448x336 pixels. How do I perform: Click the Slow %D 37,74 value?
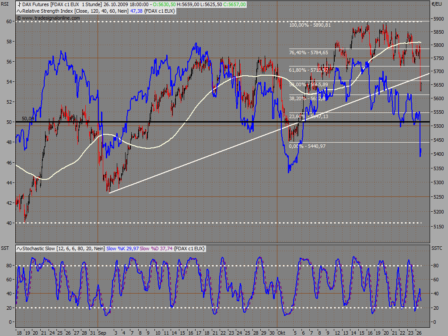(156, 248)
